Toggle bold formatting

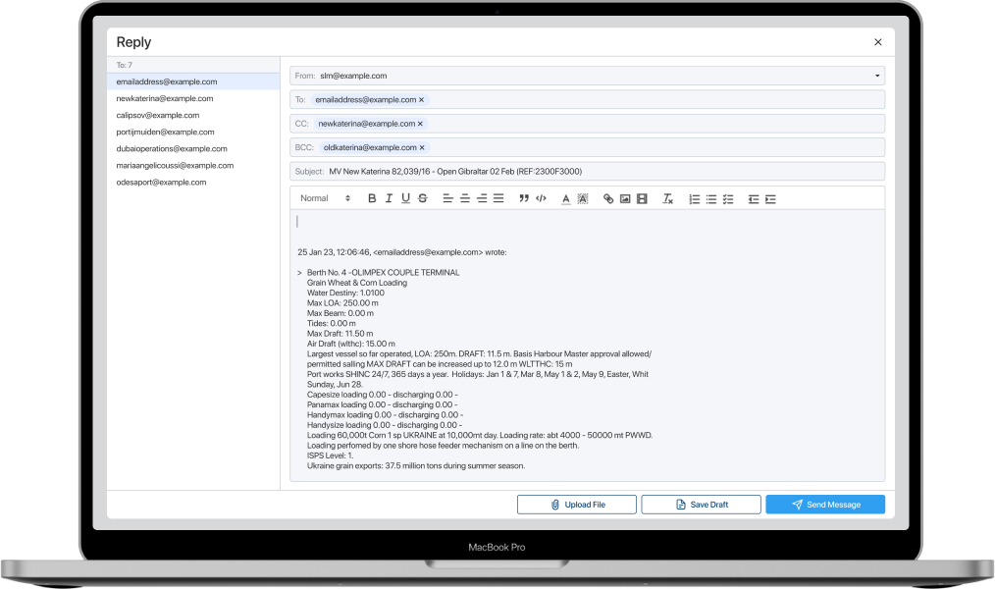click(372, 198)
